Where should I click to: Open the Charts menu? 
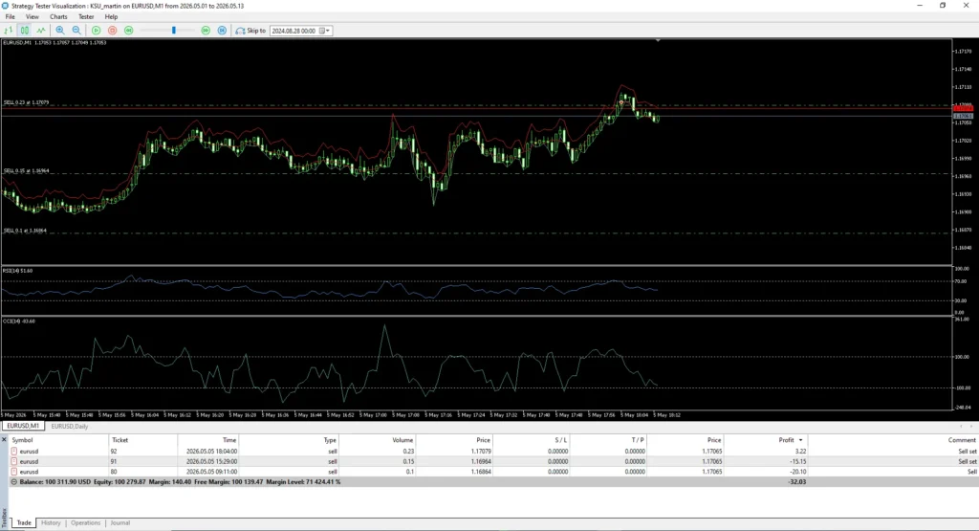coord(58,17)
